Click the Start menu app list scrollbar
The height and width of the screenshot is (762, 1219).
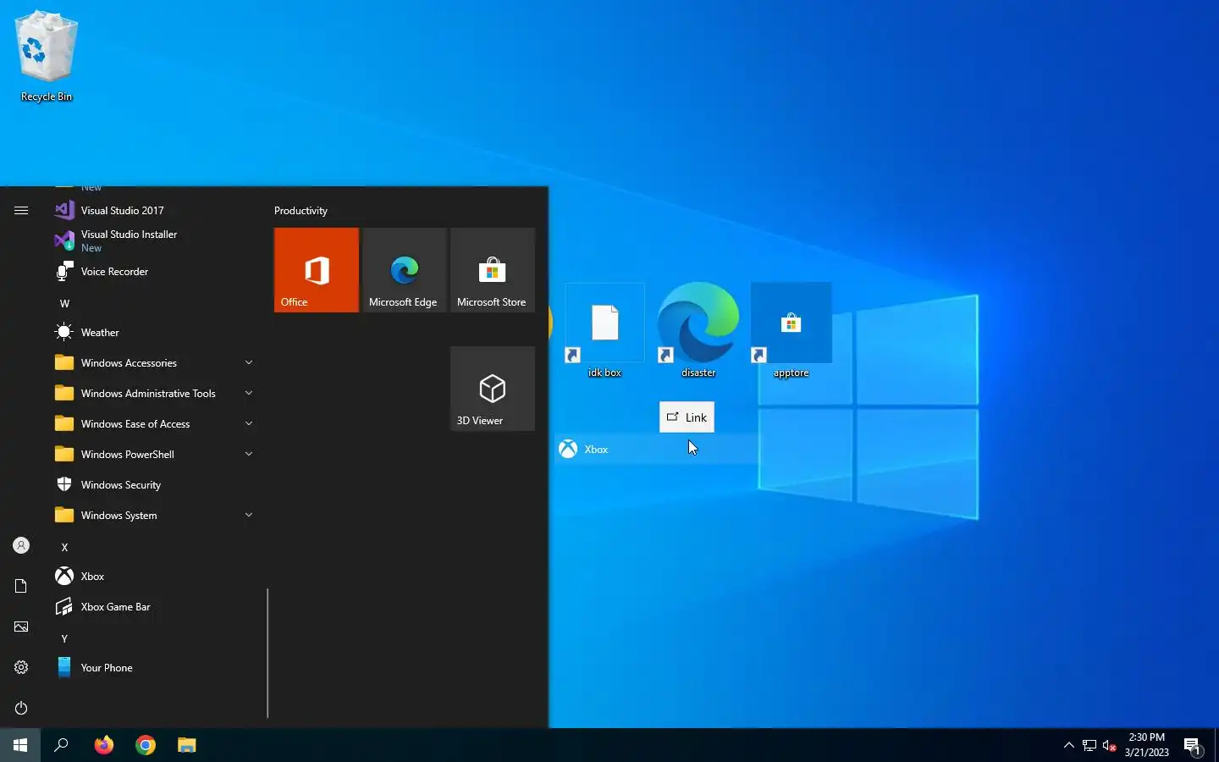click(x=268, y=653)
